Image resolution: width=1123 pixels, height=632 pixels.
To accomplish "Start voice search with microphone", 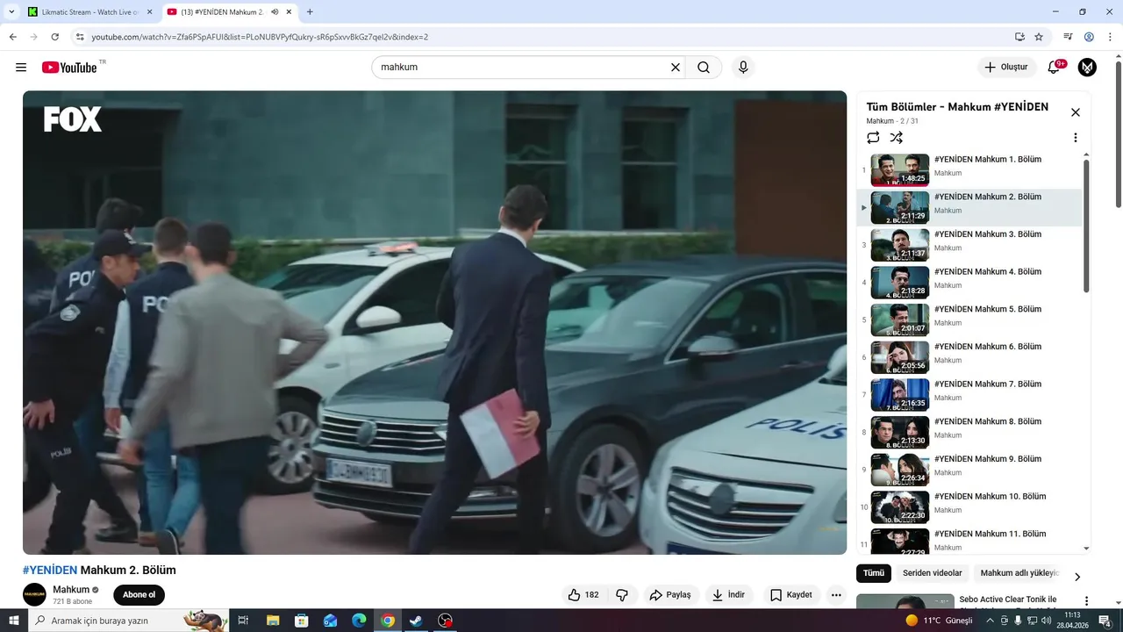I will (743, 68).
